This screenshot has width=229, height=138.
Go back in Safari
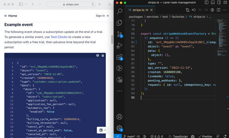33,4
